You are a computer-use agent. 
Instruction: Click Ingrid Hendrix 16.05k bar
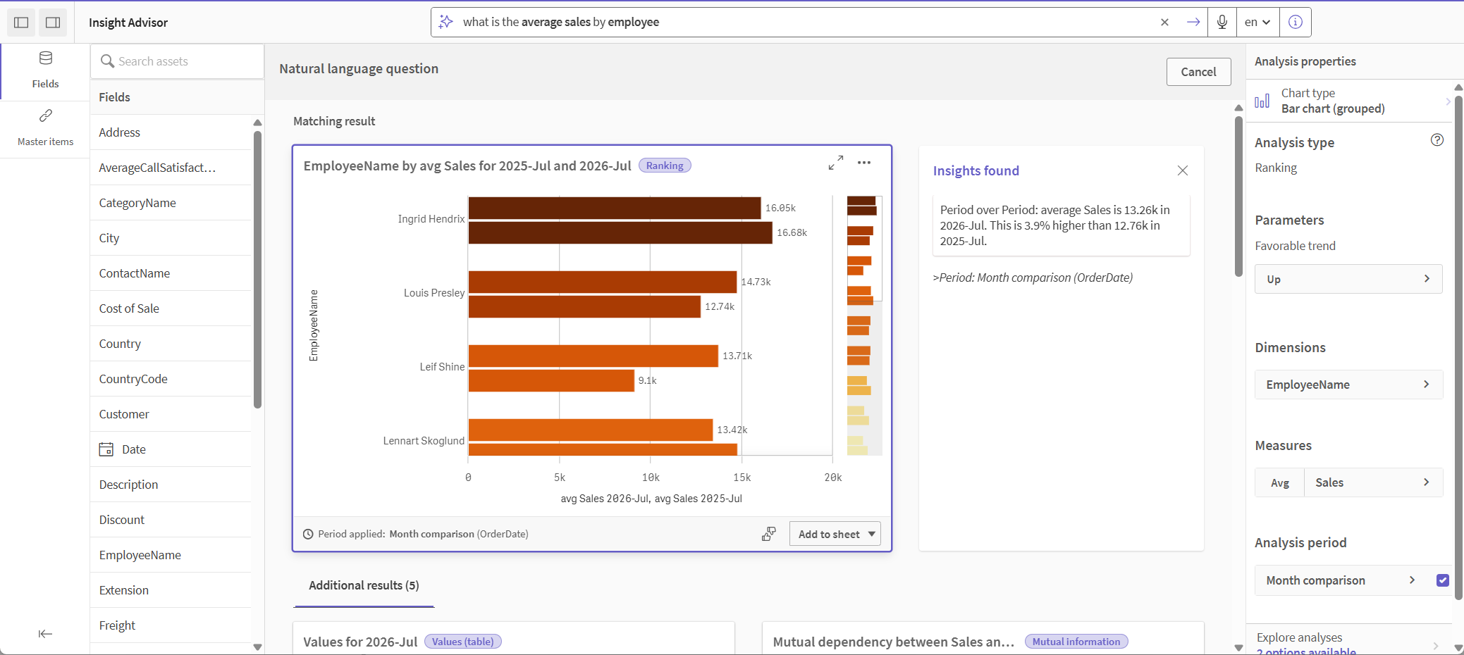coord(615,208)
